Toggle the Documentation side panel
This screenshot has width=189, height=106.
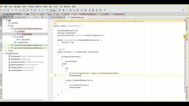click(187, 24)
